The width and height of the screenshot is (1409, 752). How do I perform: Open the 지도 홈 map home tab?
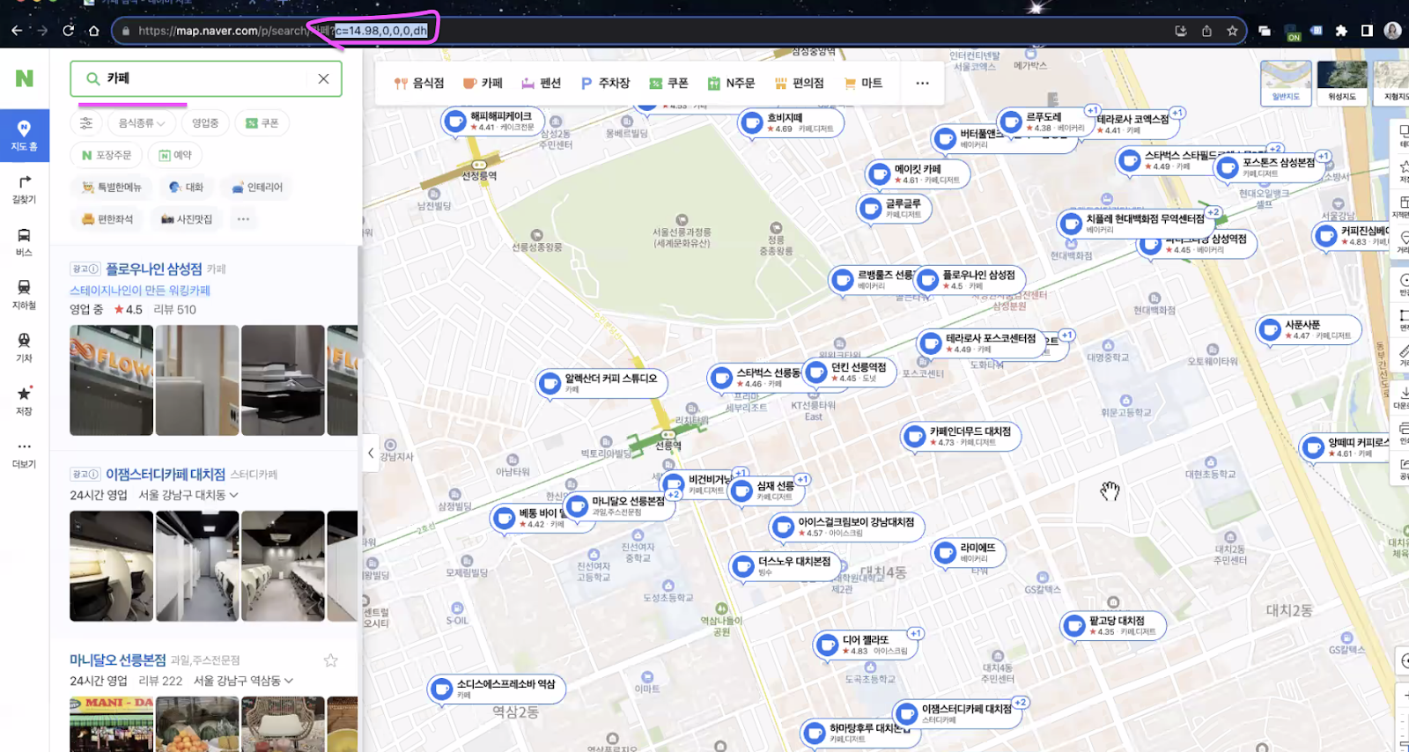pyautogui.click(x=25, y=136)
